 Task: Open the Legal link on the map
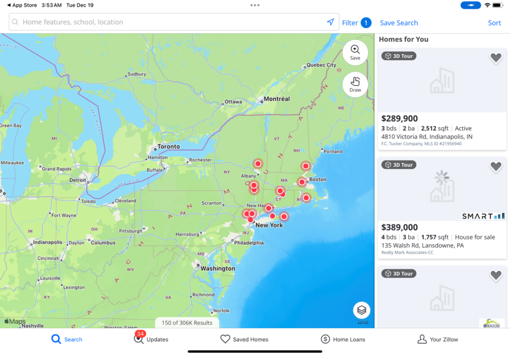pos(363,322)
